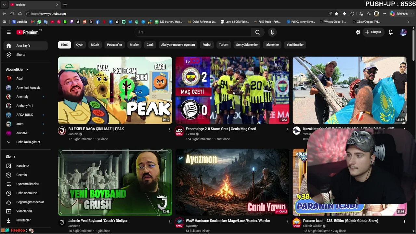Screen dimensions: 416x234
Task: Click the YouTube search input field
Action: (x=193, y=32)
